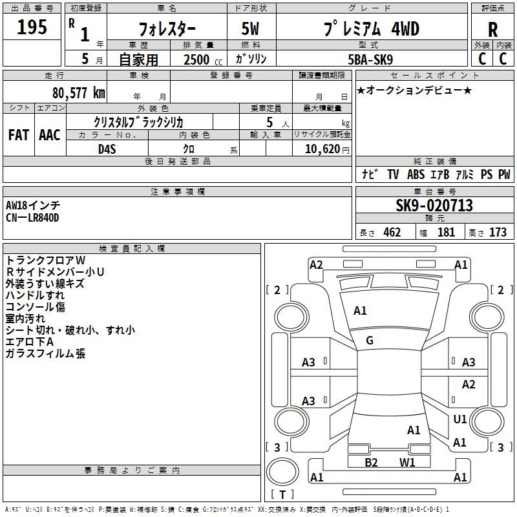Image resolution: width=517 pixels, height=517 pixels.
Task: Select the model code 5BA-SK9
Action: [370, 59]
